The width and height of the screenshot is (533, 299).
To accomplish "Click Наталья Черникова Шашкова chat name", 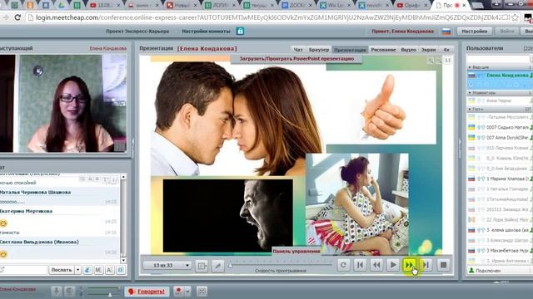I will click(x=35, y=192).
